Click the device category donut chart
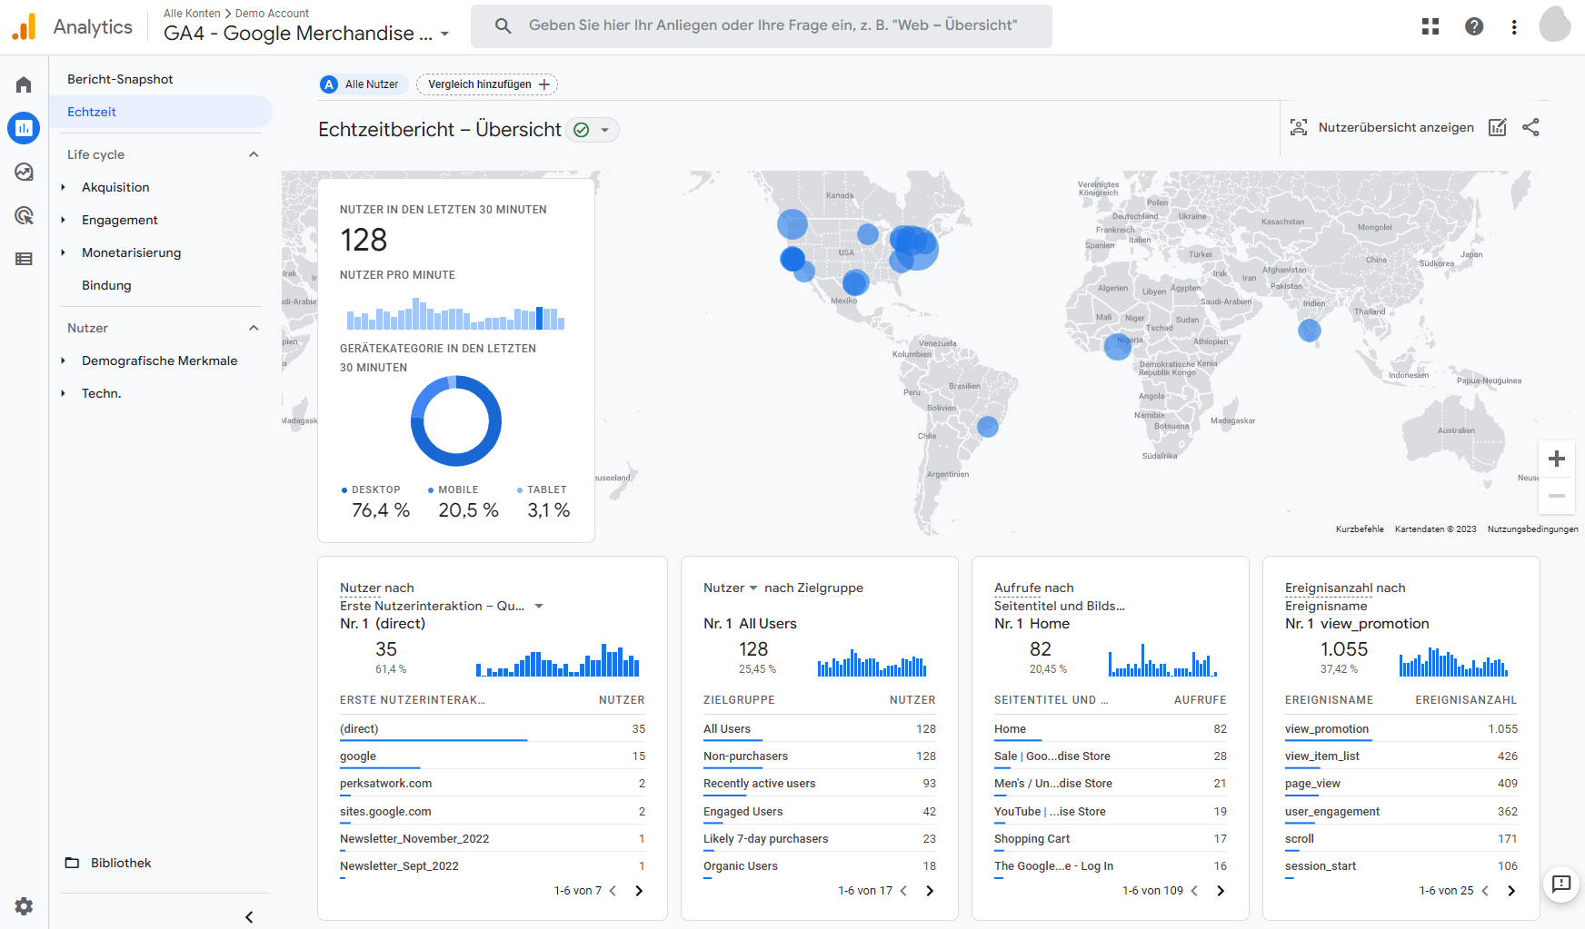The height and width of the screenshot is (929, 1585). point(456,421)
